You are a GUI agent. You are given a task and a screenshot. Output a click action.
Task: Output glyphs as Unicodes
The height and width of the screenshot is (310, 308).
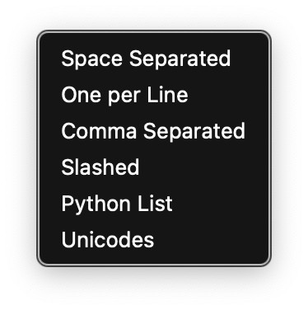154,240
